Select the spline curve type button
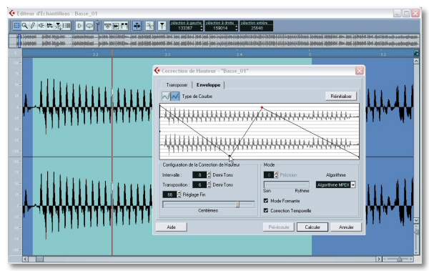The width and height of the screenshot is (429, 271). pyautogui.click(x=166, y=97)
